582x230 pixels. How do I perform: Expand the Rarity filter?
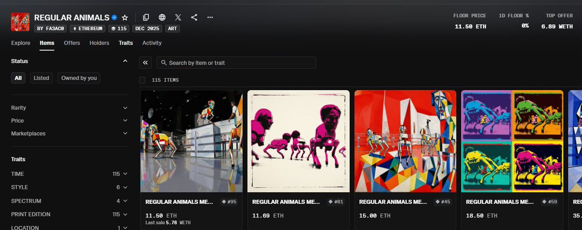pos(69,107)
